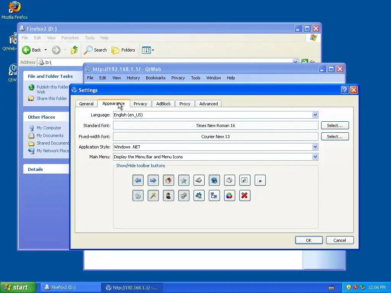Toggle the Forward arrow toolbar button
The image size is (391, 293).
pyautogui.click(x=153, y=180)
